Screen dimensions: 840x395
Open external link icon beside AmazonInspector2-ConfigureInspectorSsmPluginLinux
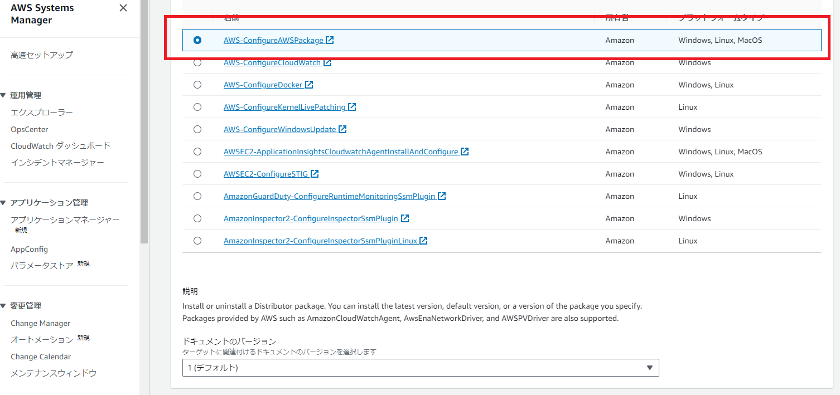(423, 241)
